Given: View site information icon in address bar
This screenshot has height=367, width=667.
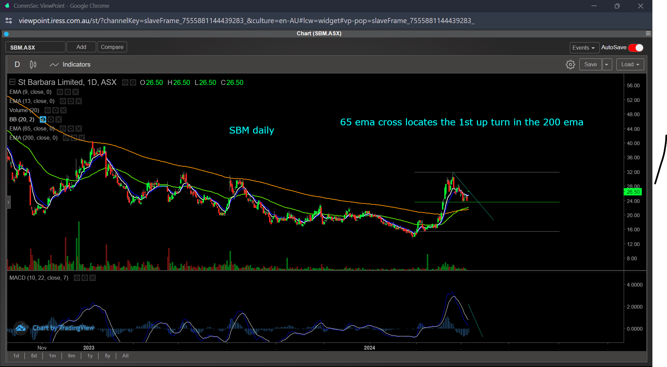Looking at the screenshot, I should pyautogui.click(x=9, y=21).
